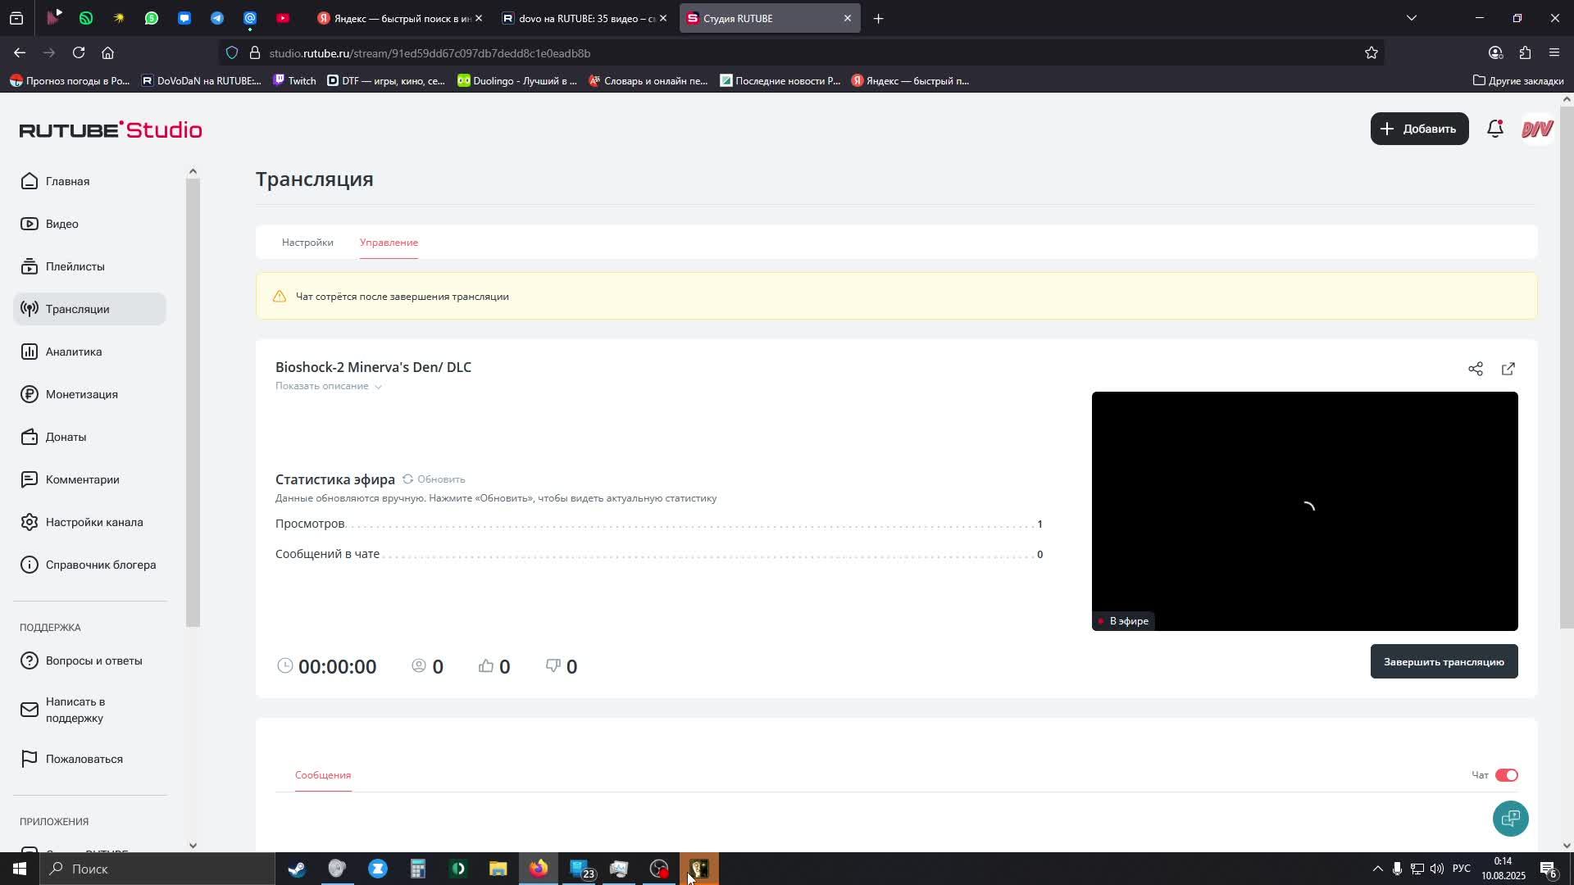Expand the Show description dropdown
Viewport: 1574px width, 885px height.
coord(328,386)
